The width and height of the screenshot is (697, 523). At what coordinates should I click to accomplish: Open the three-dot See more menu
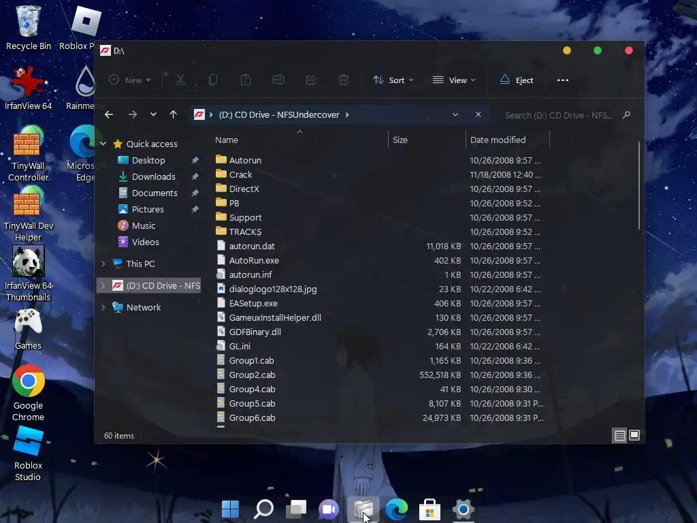(563, 80)
